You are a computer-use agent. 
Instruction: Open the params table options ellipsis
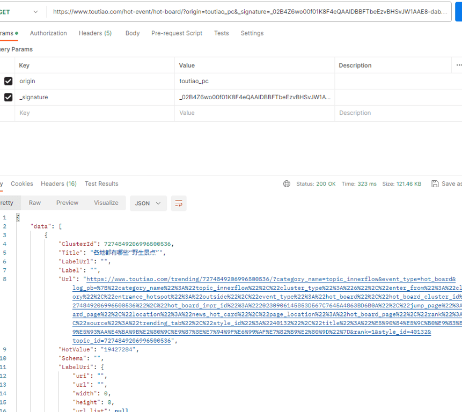tap(459, 65)
